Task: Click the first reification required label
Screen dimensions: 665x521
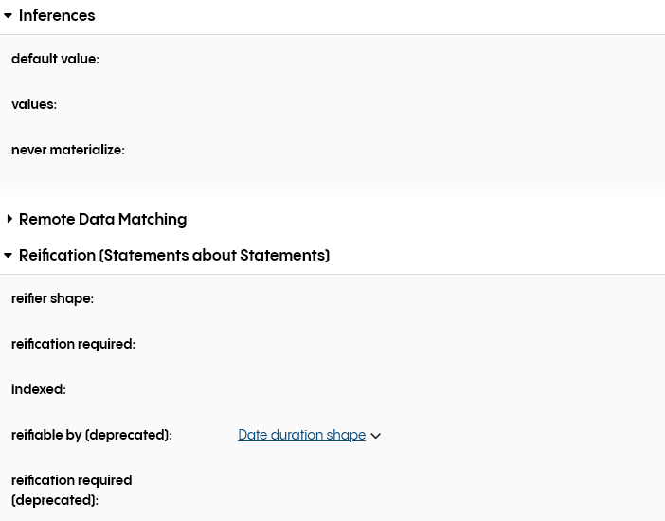Action: point(73,344)
